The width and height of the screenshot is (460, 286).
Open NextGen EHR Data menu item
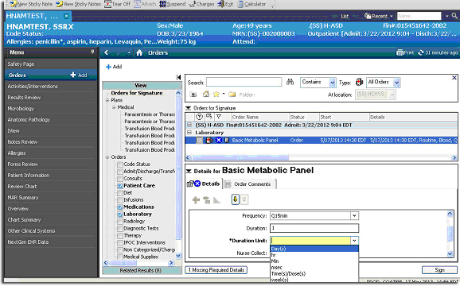pos(28,242)
